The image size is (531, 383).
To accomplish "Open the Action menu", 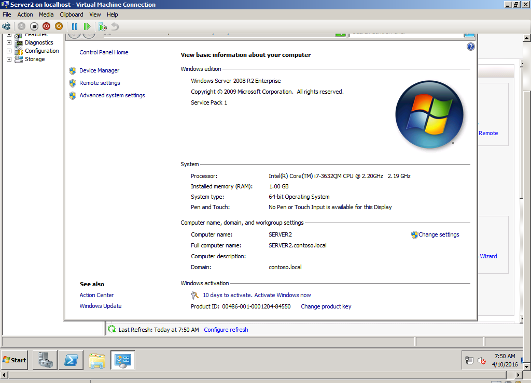I will point(25,14).
